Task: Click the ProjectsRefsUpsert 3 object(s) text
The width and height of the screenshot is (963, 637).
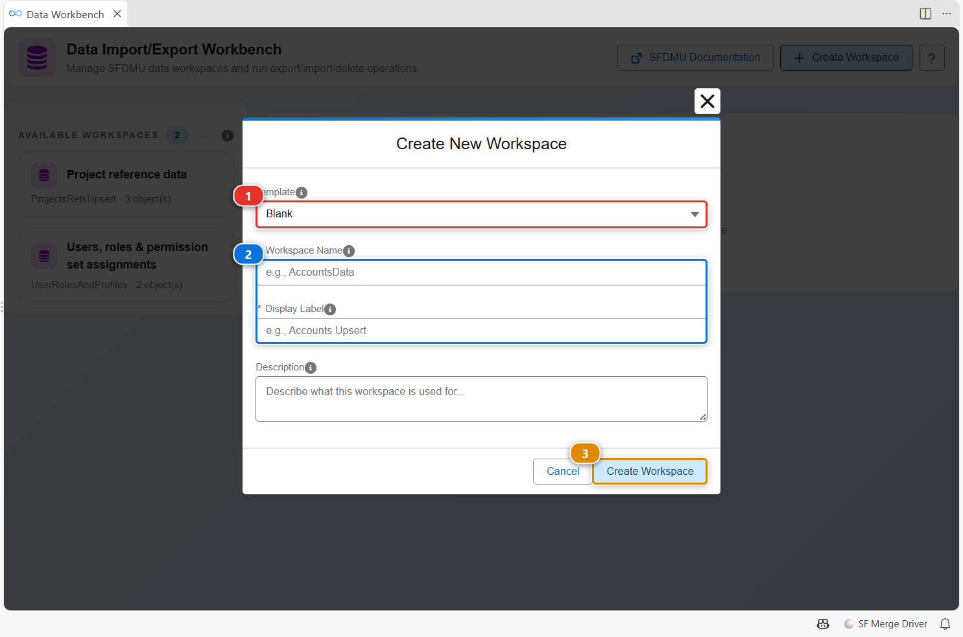Action: point(101,199)
